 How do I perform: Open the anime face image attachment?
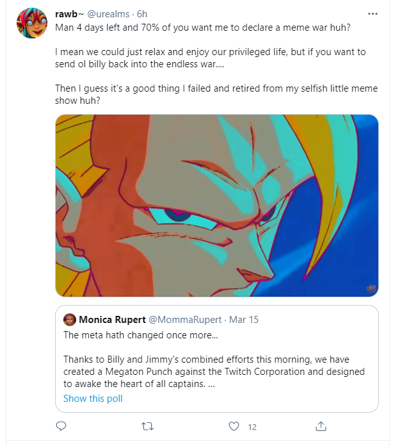point(217,206)
